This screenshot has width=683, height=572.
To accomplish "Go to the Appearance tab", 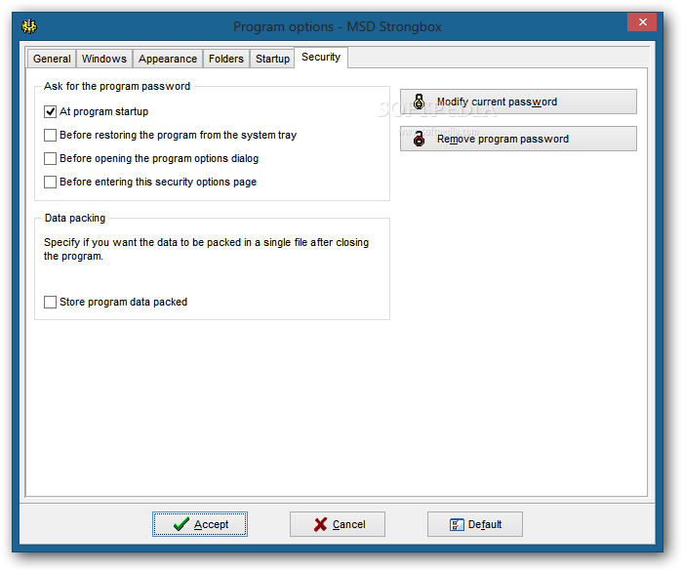I will (168, 59).
